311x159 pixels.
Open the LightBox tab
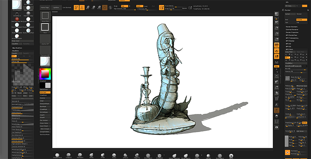[56, 7]
